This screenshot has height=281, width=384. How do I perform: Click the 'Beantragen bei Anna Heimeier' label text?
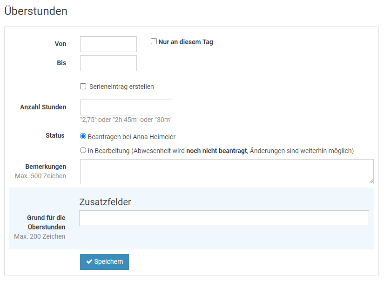tap(132, 137)
